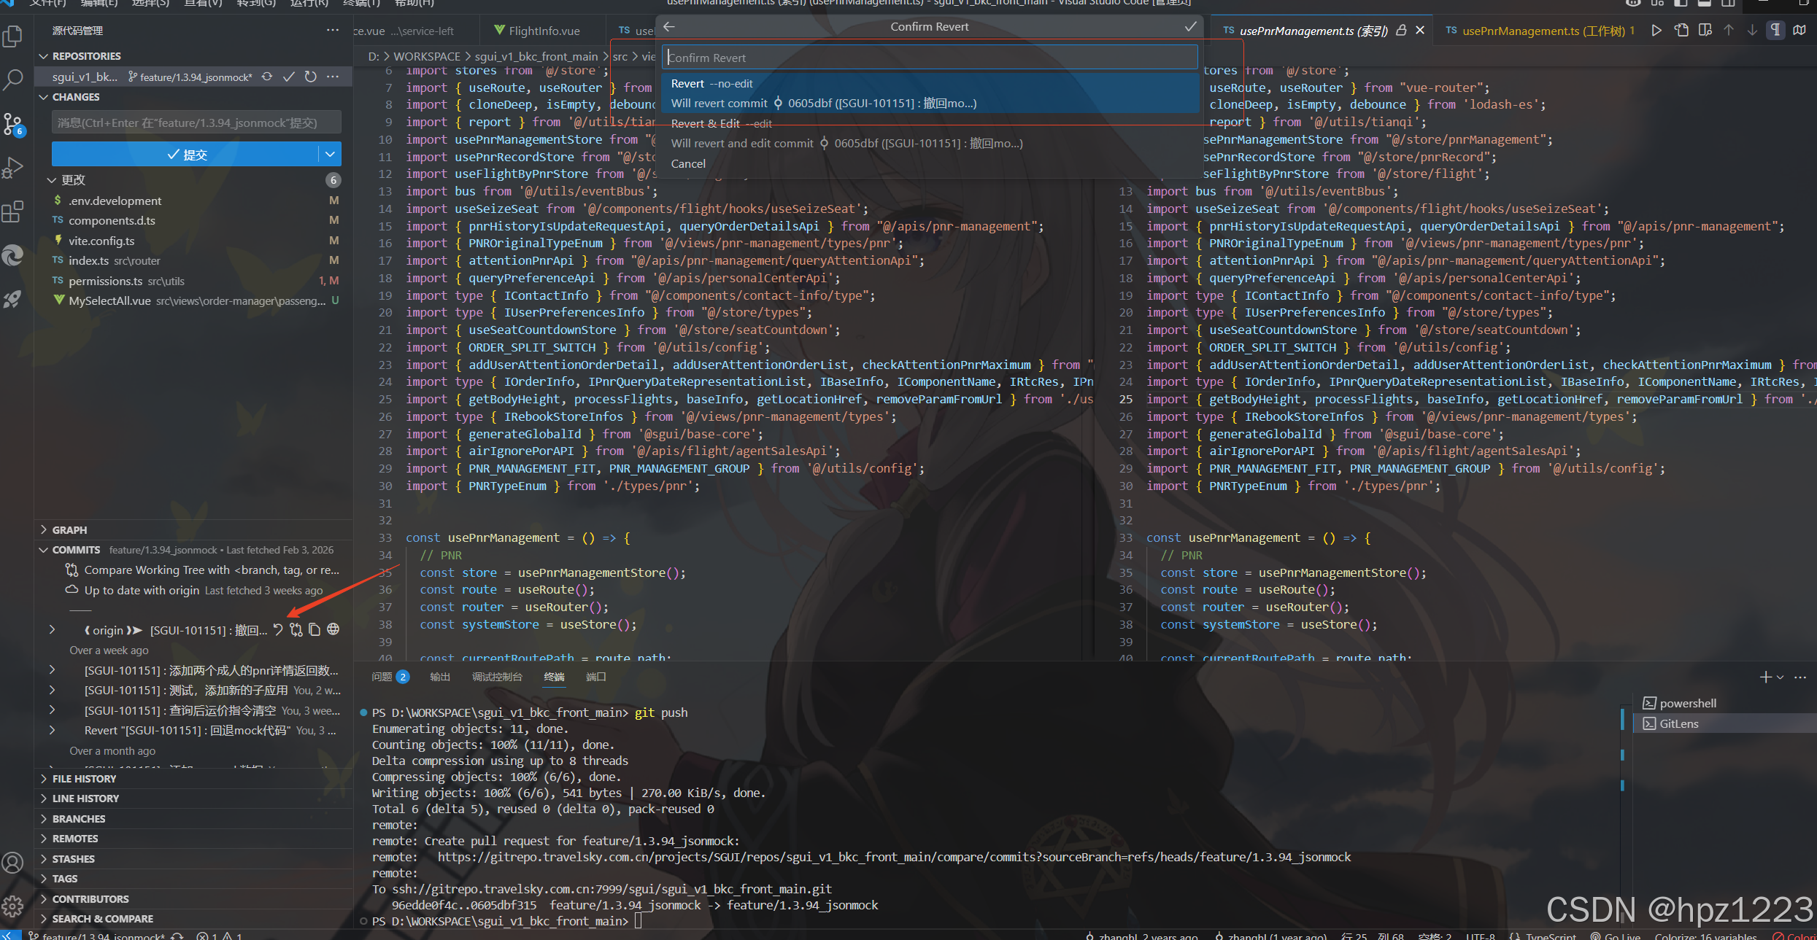Screen dimensions: 1817x940
Task: Open the Manage gear icon in the activity bar
Action: (x=13, y=906)
